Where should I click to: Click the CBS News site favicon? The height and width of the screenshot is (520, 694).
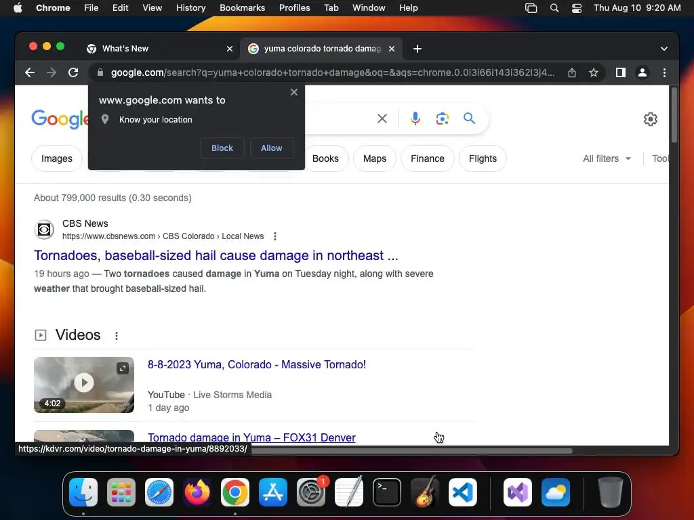coord(44,230)
